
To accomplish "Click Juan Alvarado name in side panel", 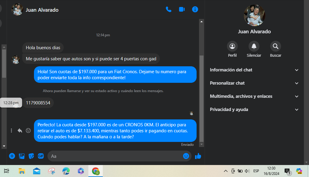I will (254, 31).
